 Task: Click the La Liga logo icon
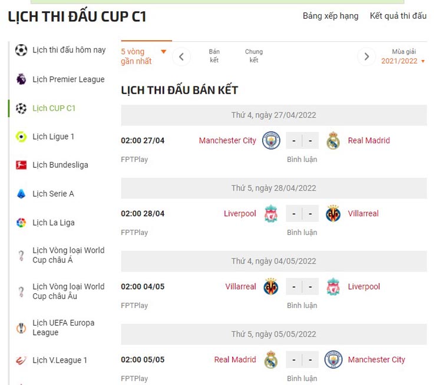coord(21,223)
